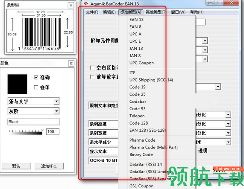Choose Codabar from the menu
244x189 pixels.
click(138, 102)
